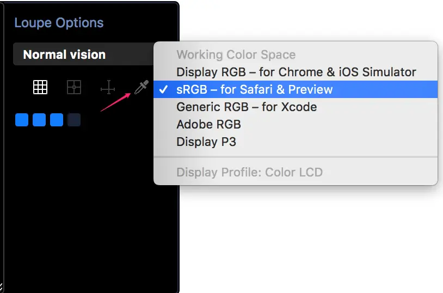Click the checkmark beside the sRGB entry
The height and width of the screenshot is (293, 443).
pos(163,89)
